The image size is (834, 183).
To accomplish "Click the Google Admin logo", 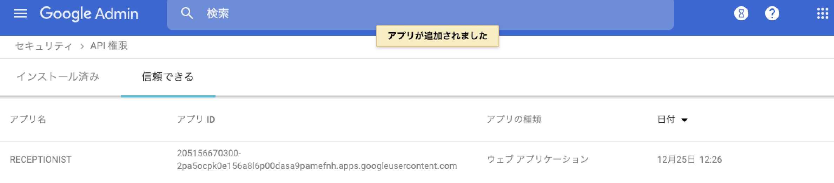I will 89,14.
